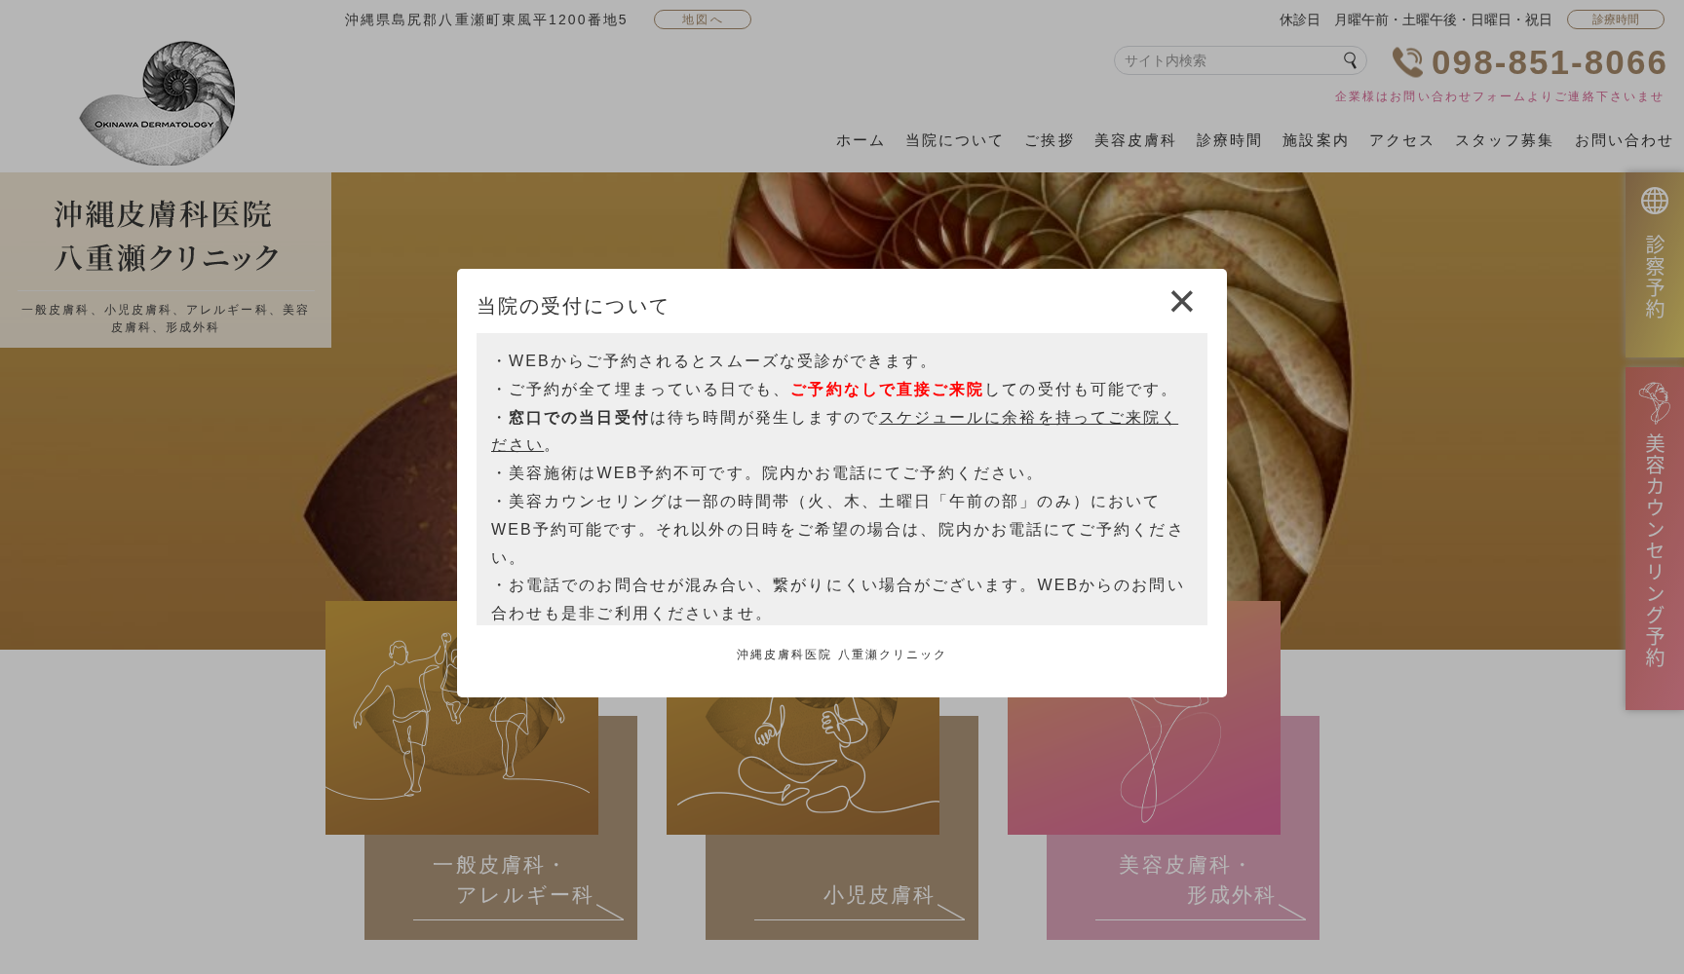Navigate to お問い合わせ
This screenshot has width=1684, height=974.
coord(1621,140)
